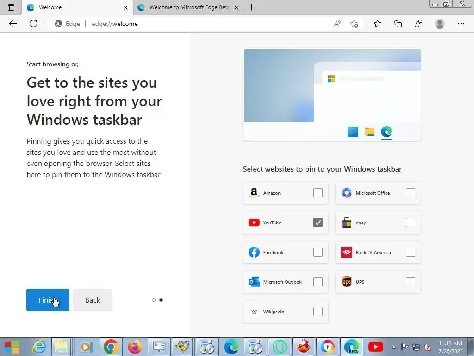474x356 pixels.
Task: Select the second page indicator dot
Action: (x=161, y=300)
